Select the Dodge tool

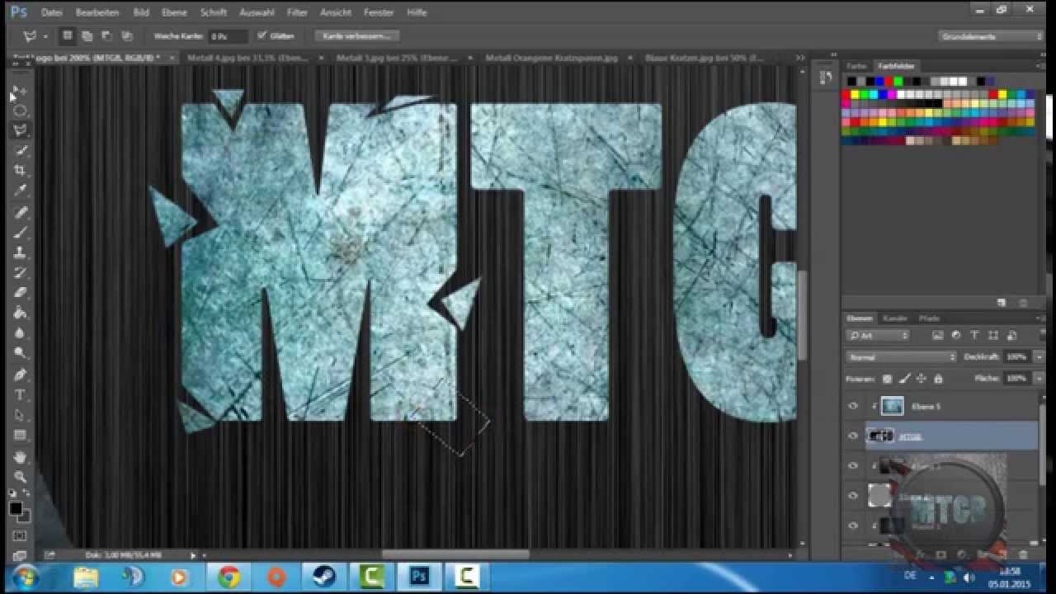click(20, 353)
